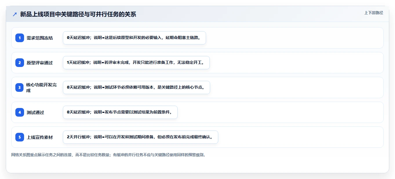The width and height of the screenshot is (395, 179).
Task: Click the arrow icon beside the title
Action: (x=15, y=14)
